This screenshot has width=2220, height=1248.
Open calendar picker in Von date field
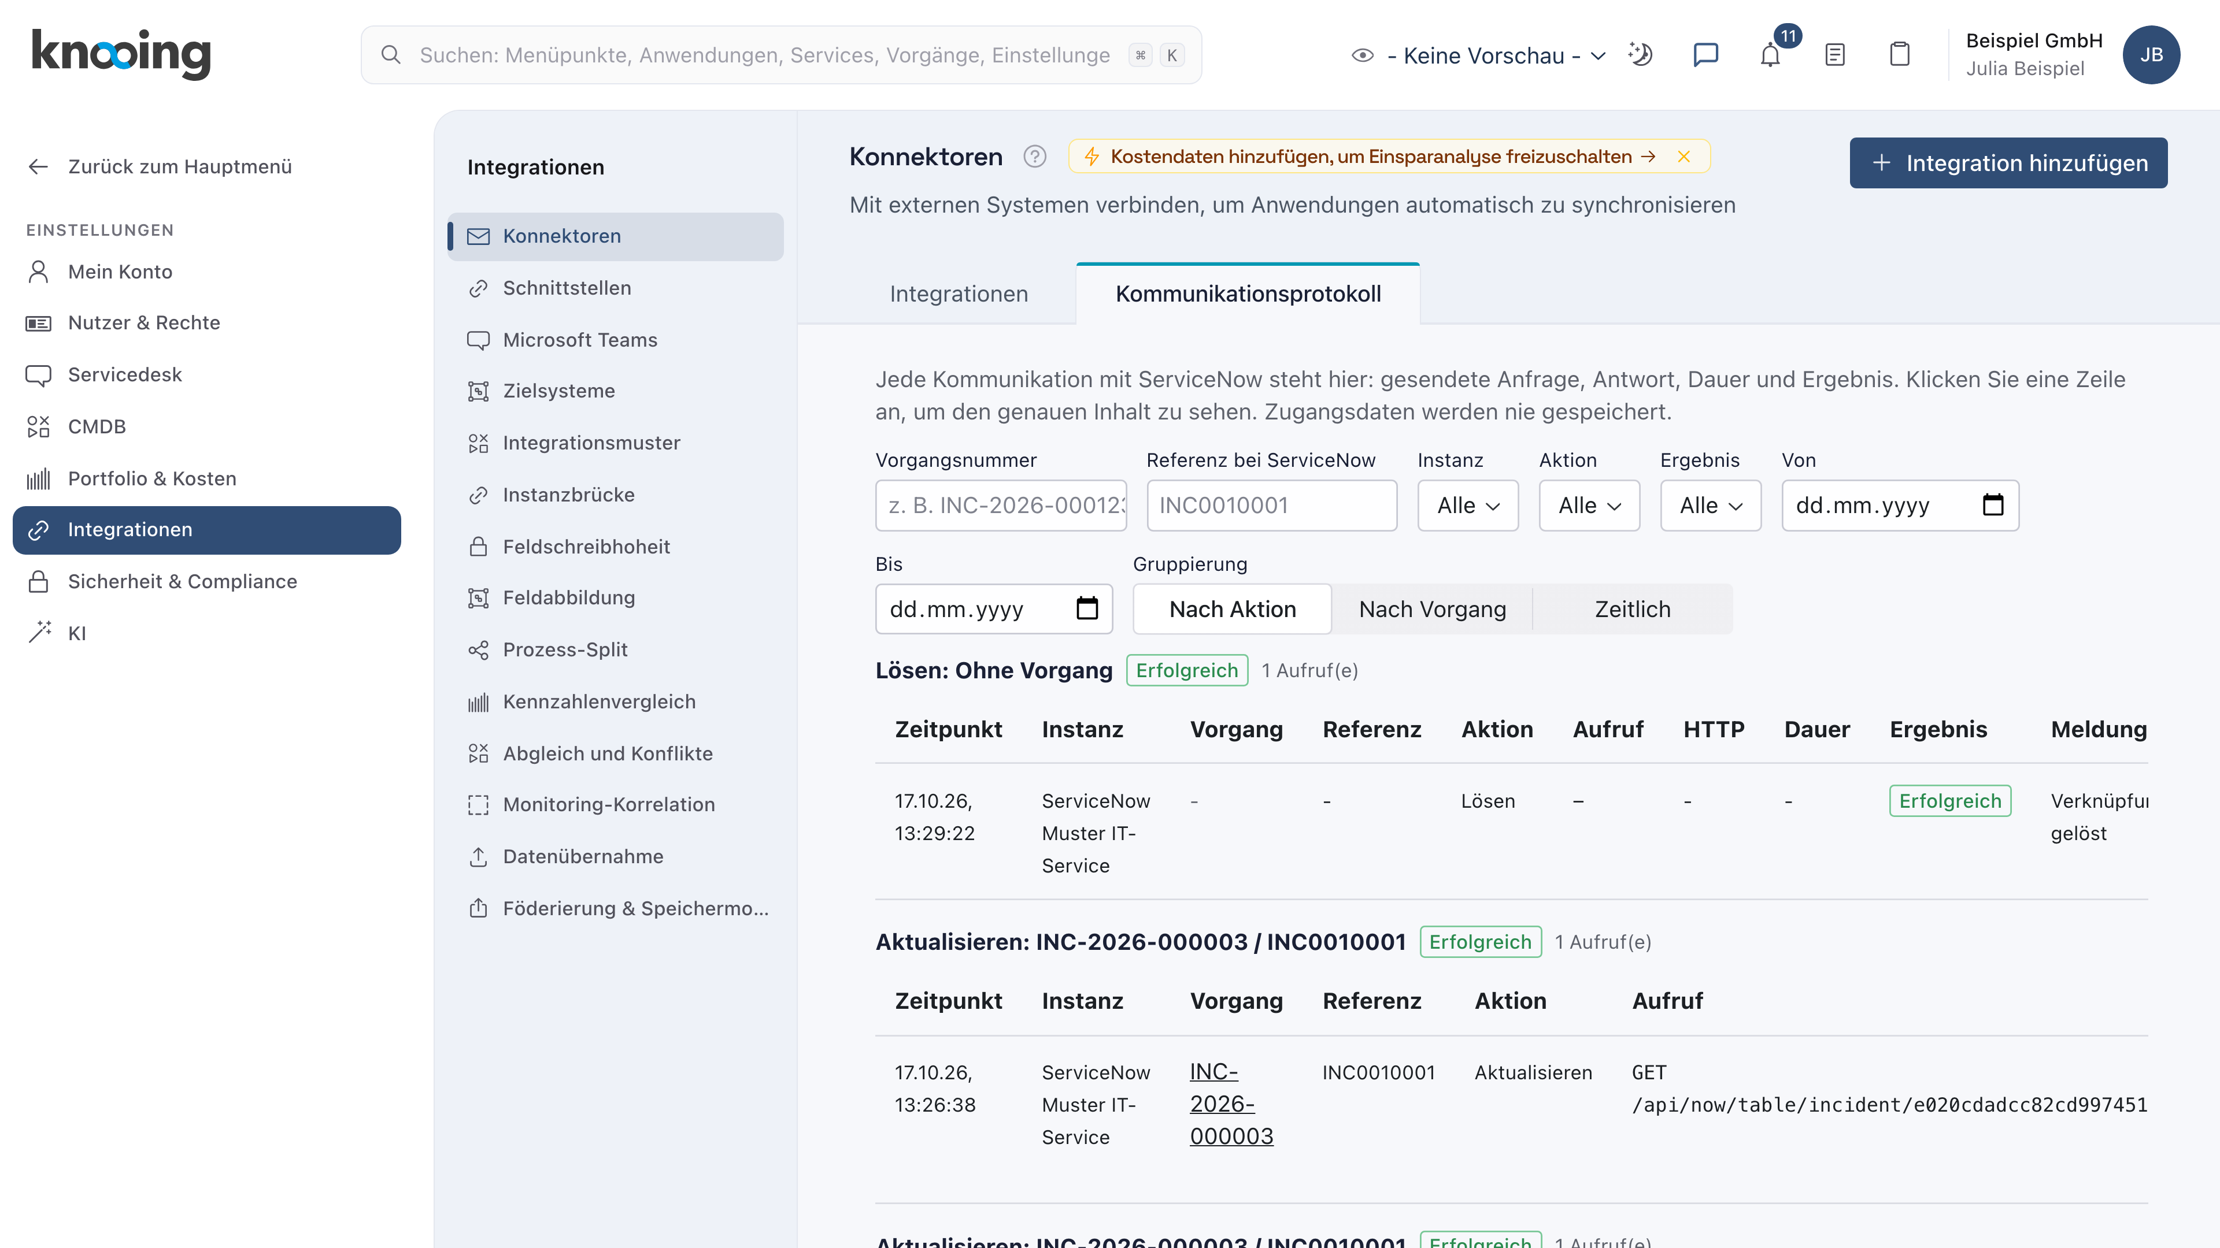[1992, 505]
